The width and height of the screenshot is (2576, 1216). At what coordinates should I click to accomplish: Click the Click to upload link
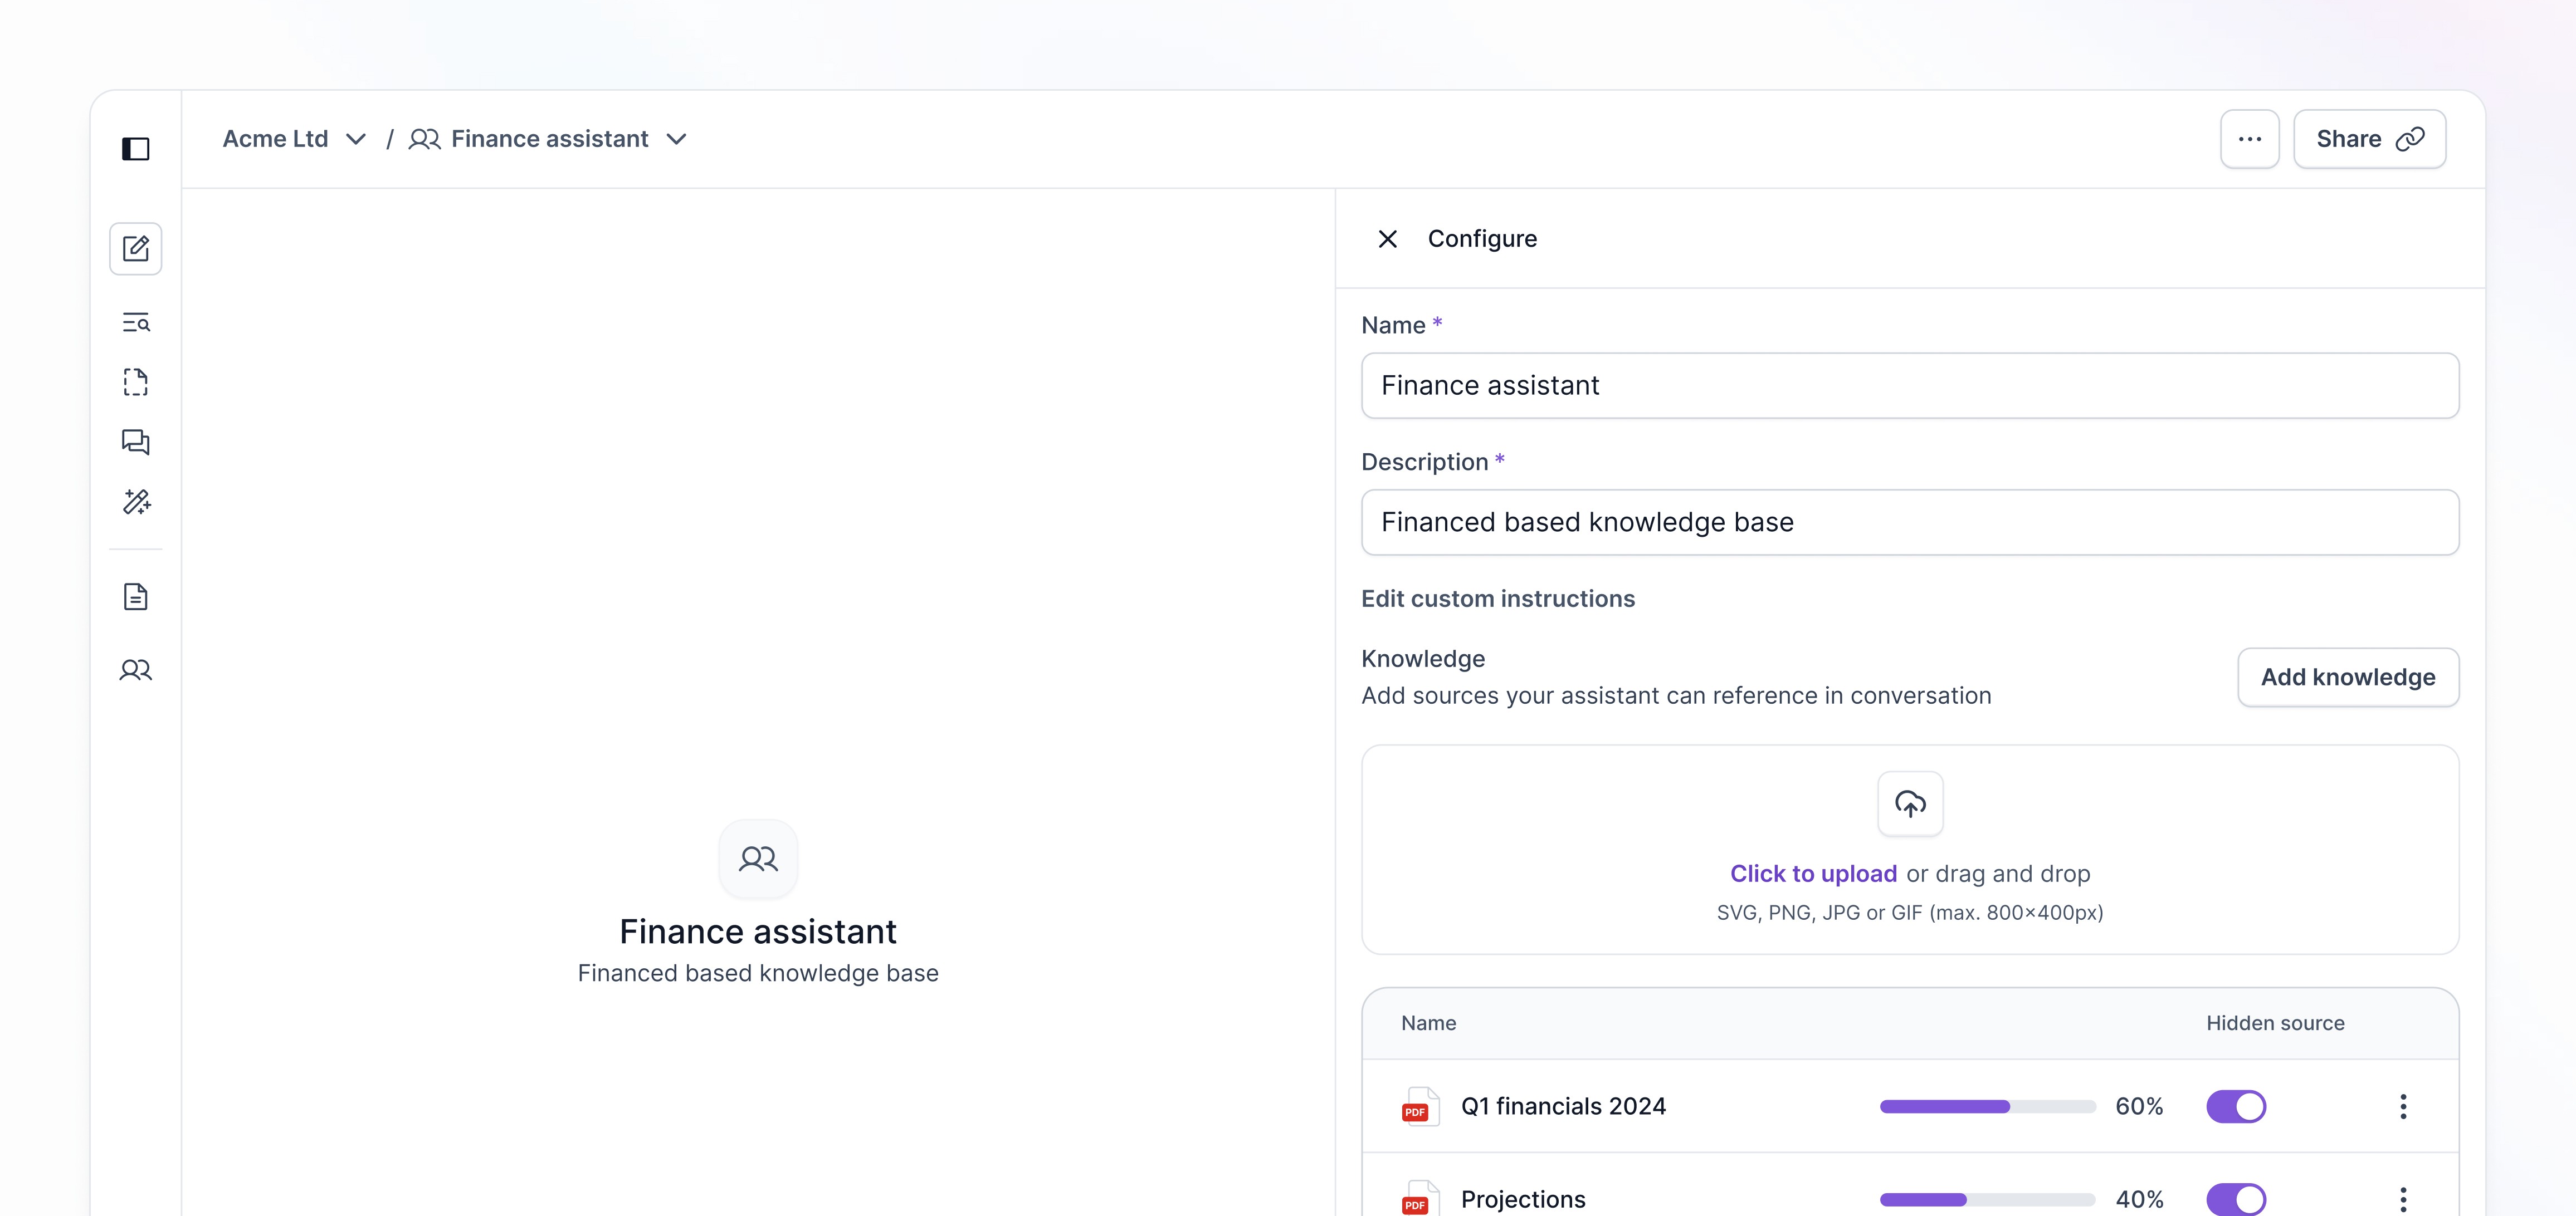(x=1813, y=873)
